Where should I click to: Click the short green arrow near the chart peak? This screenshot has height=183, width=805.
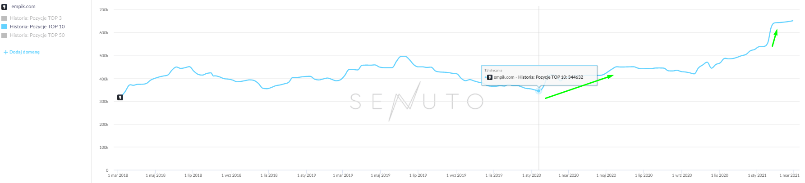click(774, 38)
